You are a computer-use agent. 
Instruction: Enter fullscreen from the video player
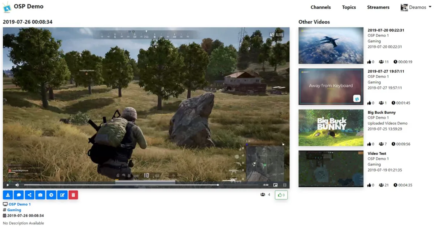click(285, 185)
